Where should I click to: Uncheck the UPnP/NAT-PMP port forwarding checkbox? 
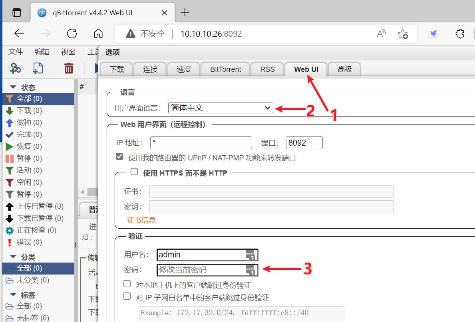(x=119, y=156)
